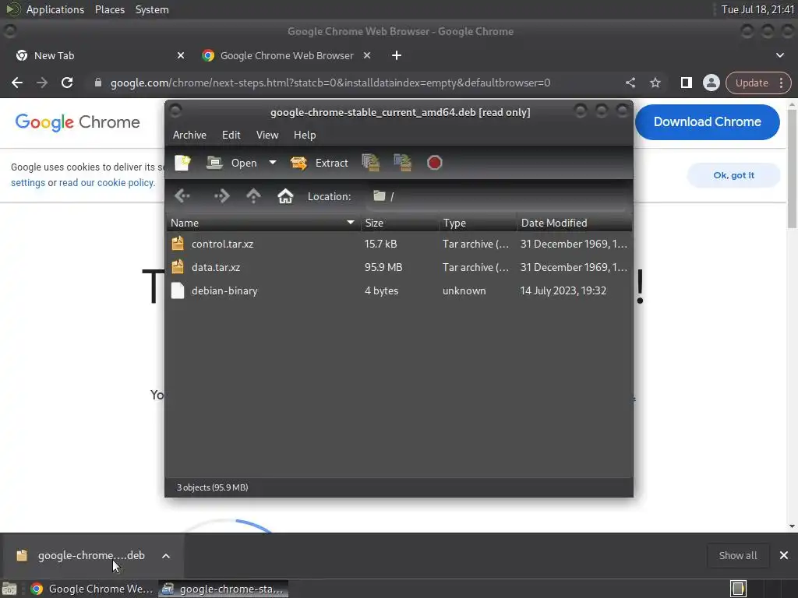Switch to Chrome window in taskbar
Viewport: 798px width, 598px height.
pos(92,589)
